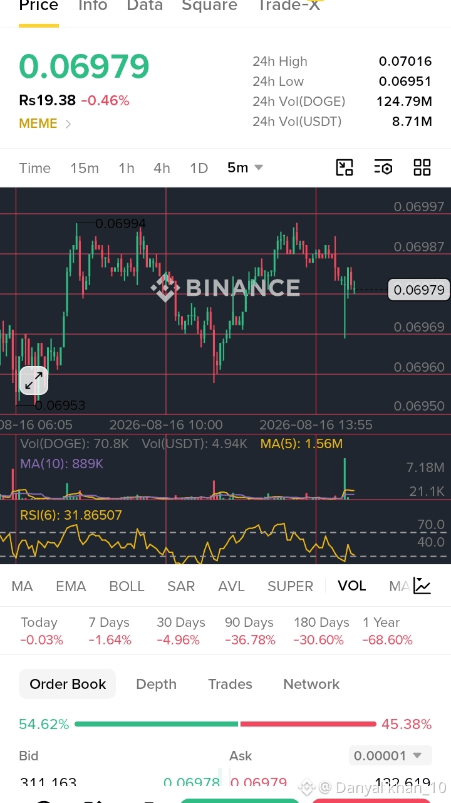Open the Depth tab
451x803 pixels.
point(156,684)
